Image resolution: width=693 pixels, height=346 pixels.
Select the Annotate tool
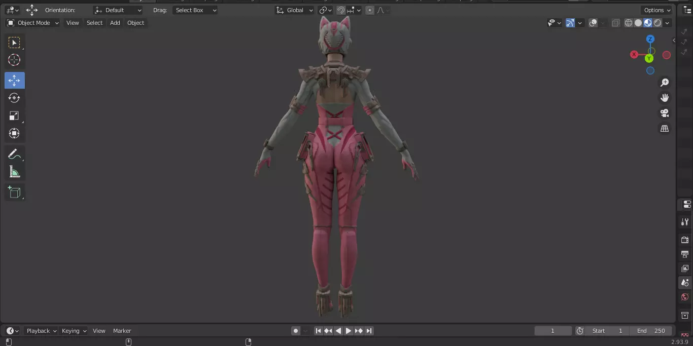tap(14, 155)
